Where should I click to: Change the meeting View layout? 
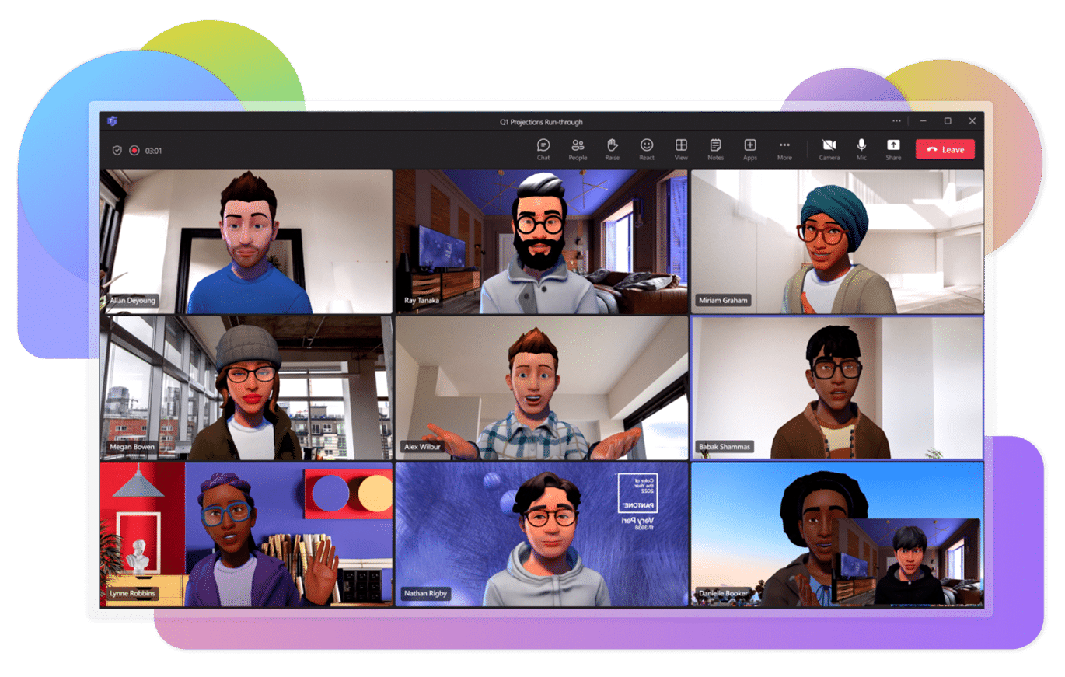tap(681, 147)
